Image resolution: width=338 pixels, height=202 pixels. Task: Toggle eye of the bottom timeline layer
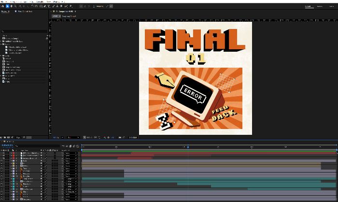(x=1, y=200)
